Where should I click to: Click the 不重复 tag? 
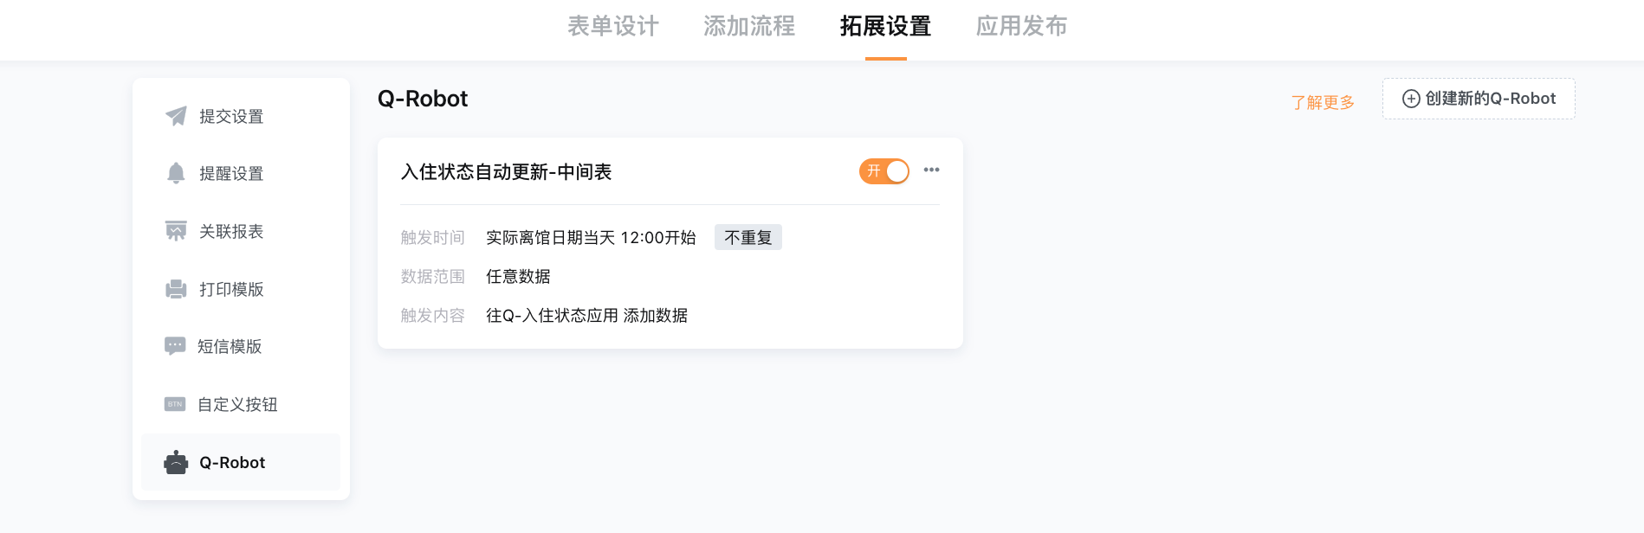(748, 237)
